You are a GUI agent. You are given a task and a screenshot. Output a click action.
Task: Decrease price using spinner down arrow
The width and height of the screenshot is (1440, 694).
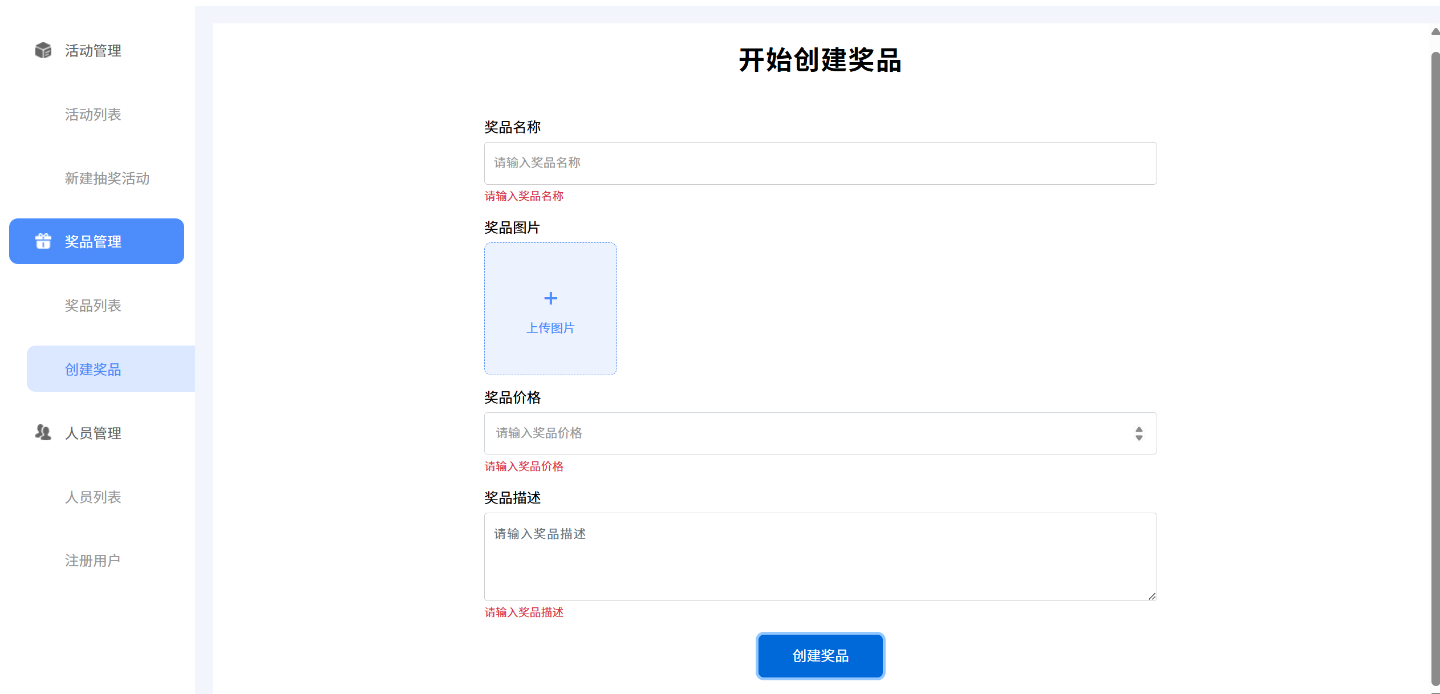(x=1139, y=438)
